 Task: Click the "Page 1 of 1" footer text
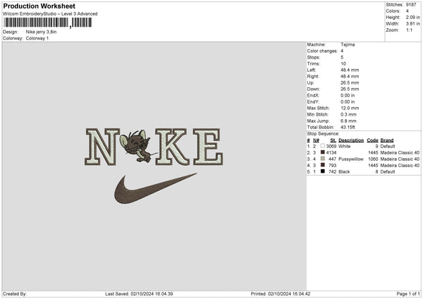tap(408, 293)
